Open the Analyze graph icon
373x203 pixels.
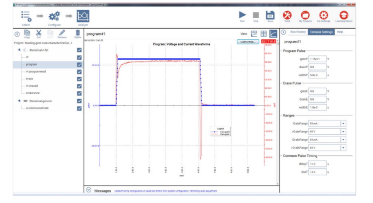point(83,16)
